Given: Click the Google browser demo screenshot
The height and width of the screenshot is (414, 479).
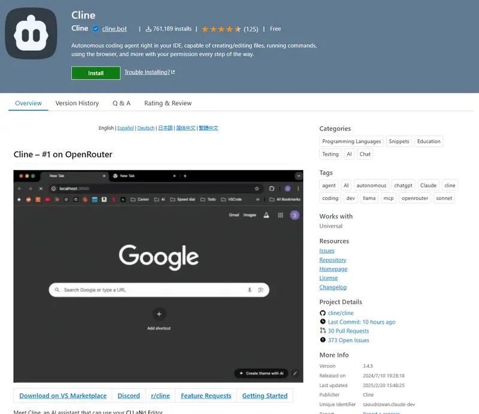Looking at the screenshot, I should (x=158, y=276).
